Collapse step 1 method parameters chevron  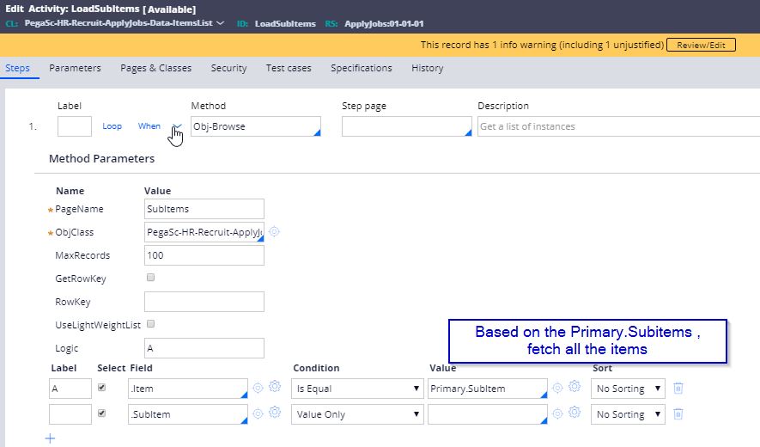point(177,126)
